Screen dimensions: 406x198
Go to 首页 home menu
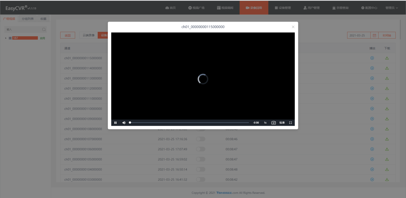pos(170,8)
